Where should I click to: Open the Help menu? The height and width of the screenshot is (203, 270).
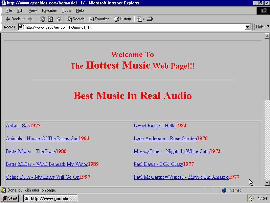(80, 10)
